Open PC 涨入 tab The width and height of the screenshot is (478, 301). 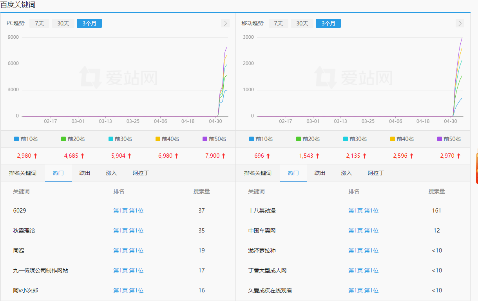point(111,173)
